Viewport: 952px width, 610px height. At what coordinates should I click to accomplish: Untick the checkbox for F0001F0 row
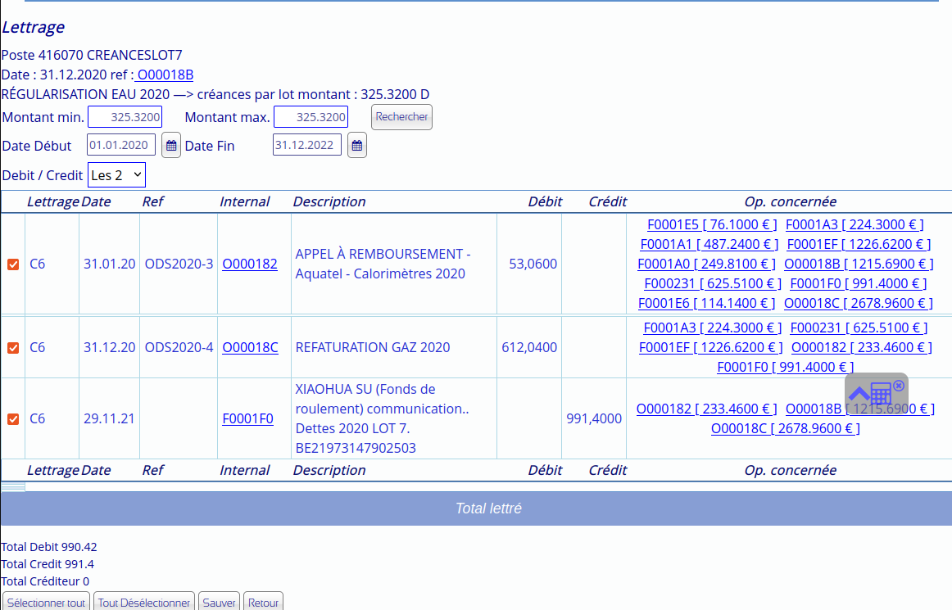coord(13,419)
